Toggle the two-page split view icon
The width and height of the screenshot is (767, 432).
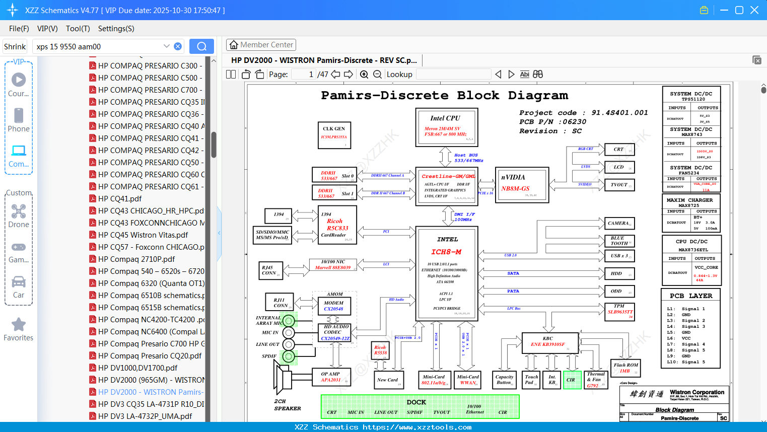pos(231,74)
